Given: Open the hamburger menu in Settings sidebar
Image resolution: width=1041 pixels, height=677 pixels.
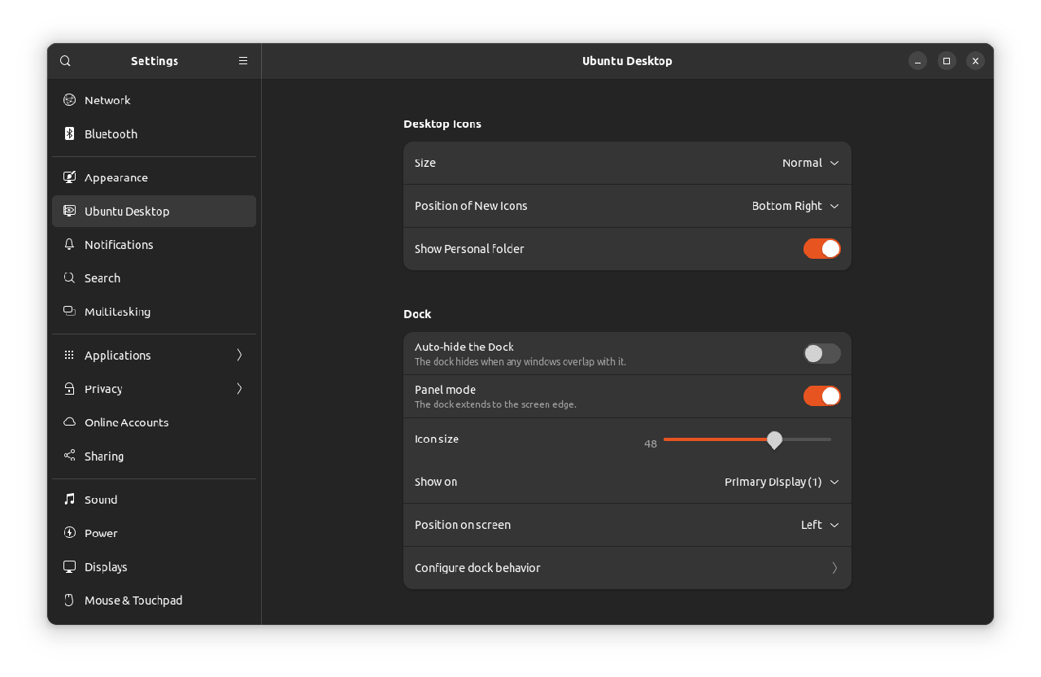Looking at the screenshot, I should click(243, 61).
